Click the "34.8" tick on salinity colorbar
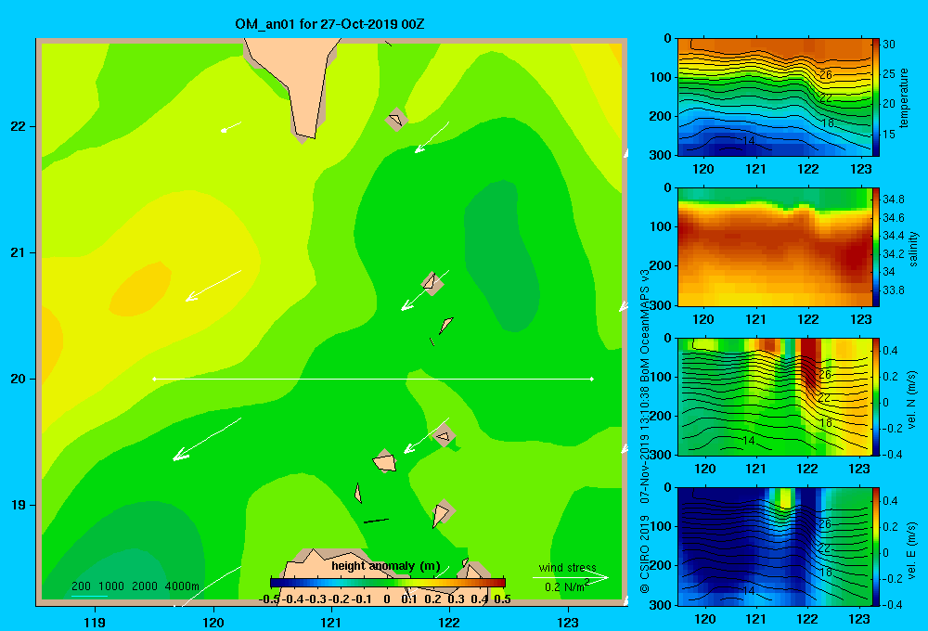928x631 pixels. click(x=894, y=200)
